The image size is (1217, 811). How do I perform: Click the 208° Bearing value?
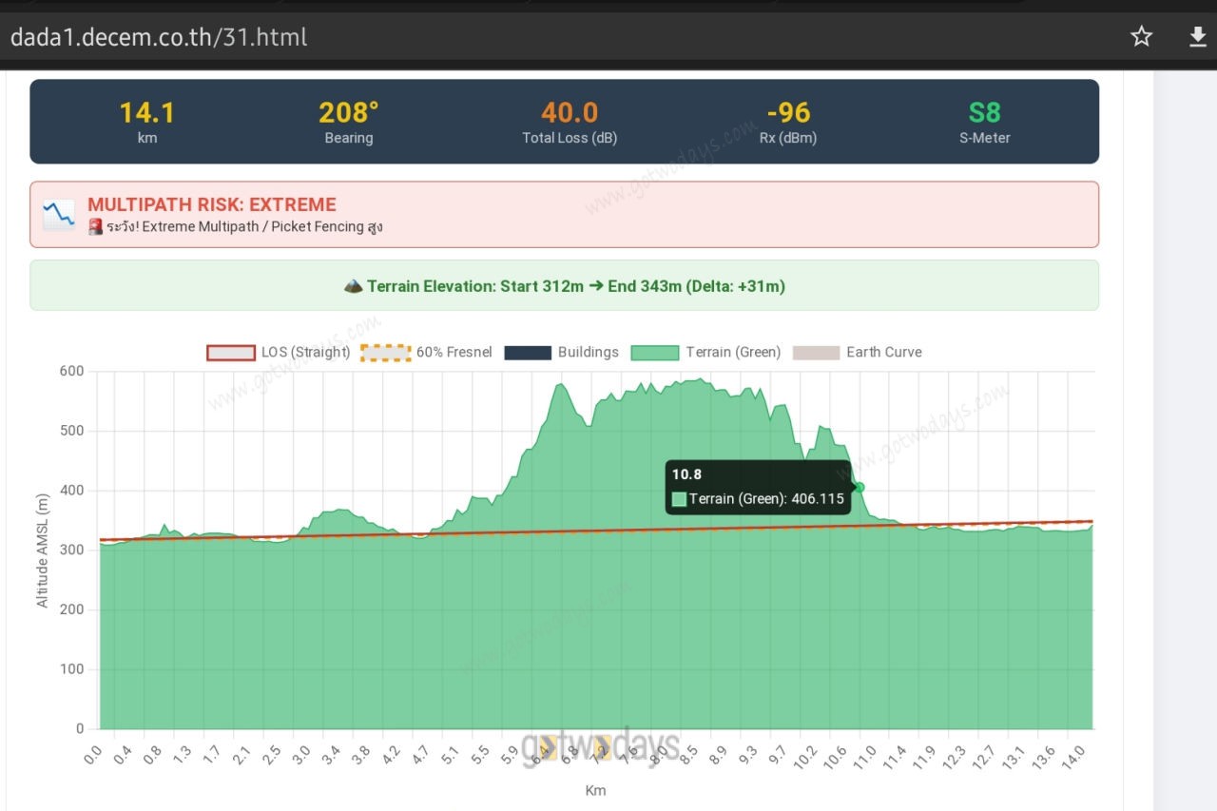tap(348, 113)
